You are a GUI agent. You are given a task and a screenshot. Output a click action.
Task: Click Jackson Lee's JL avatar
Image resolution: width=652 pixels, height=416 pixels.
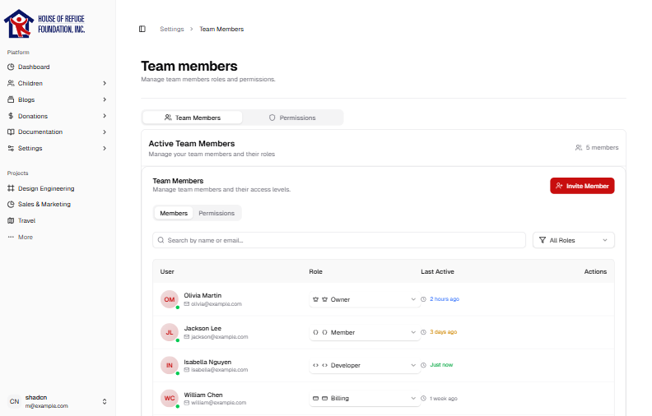(170, 332)
